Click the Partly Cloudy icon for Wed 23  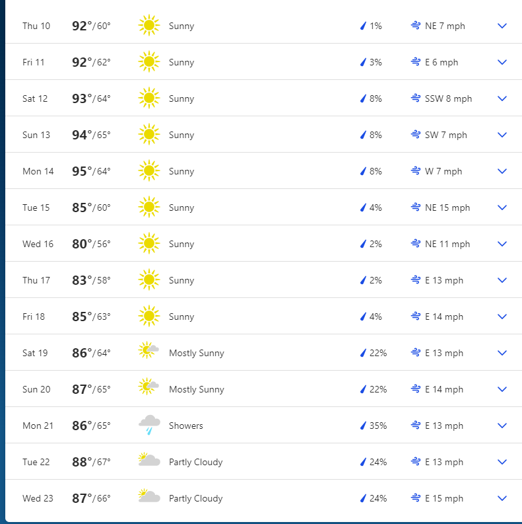pos(148,498)
